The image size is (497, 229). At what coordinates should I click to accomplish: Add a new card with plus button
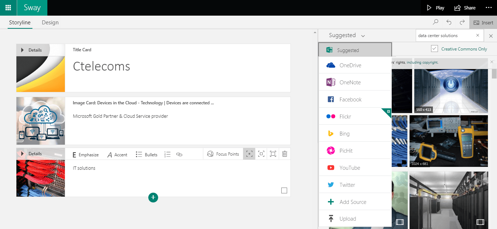pyautogui.click(x=153, y=197)
